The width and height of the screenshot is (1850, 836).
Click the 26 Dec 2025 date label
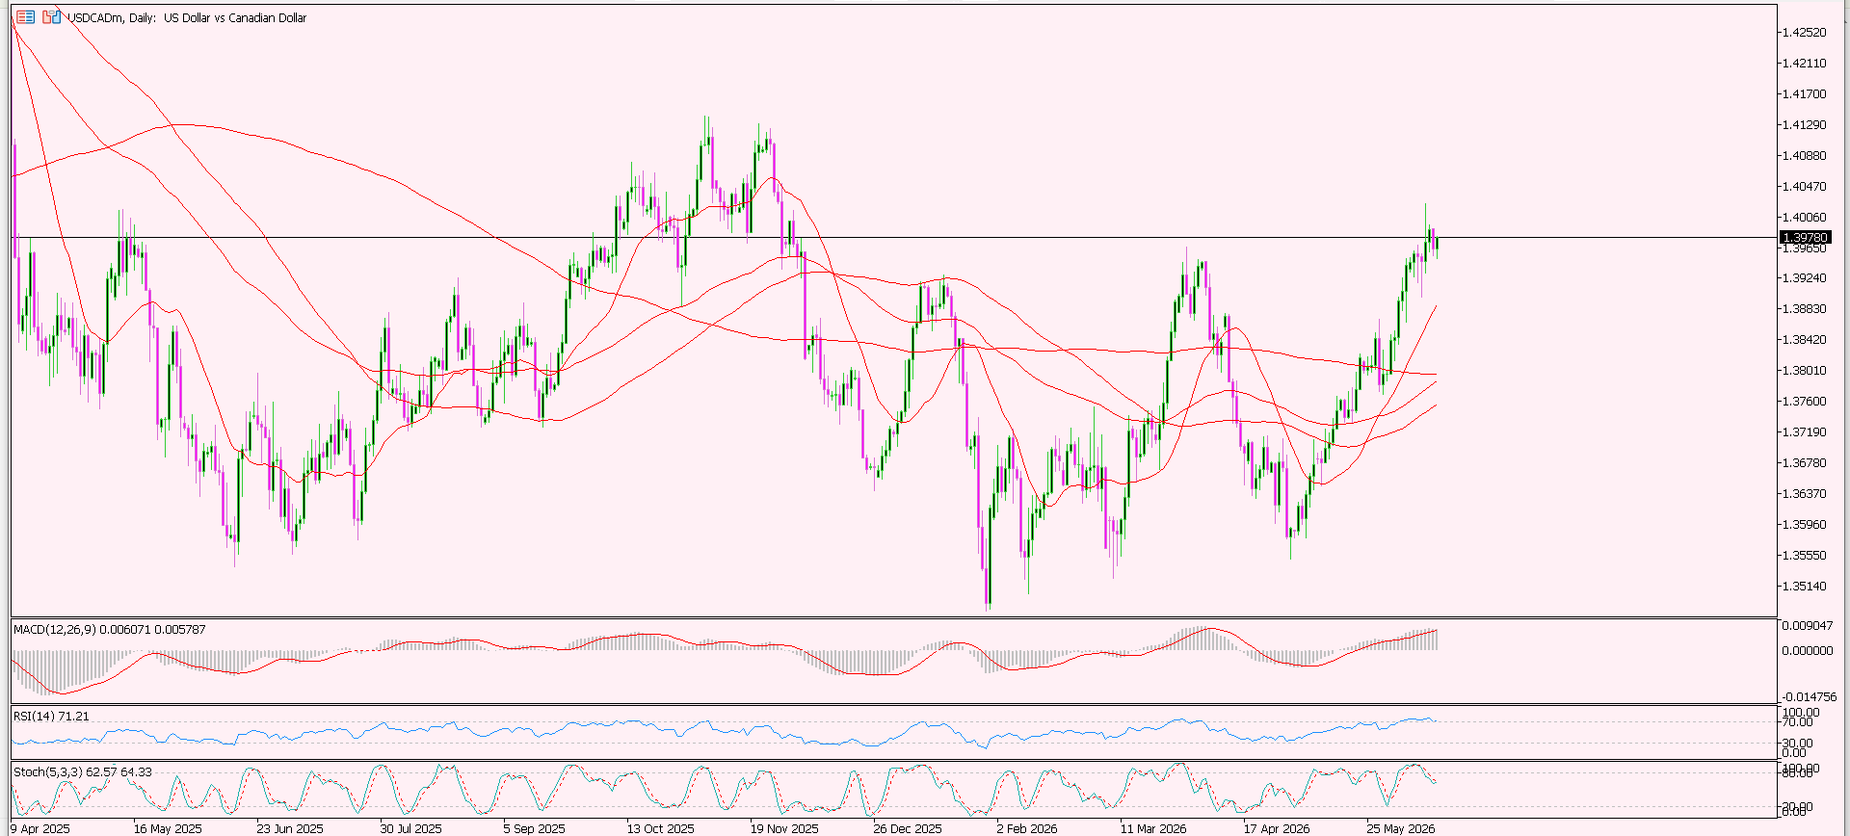pyautogui.click(x=908, y=828)
